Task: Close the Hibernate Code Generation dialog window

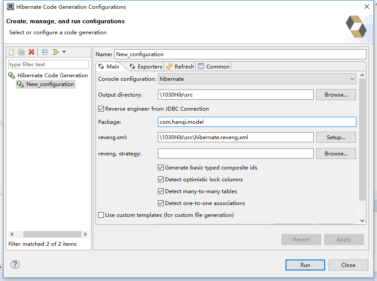Action: (x=366, y=7)
